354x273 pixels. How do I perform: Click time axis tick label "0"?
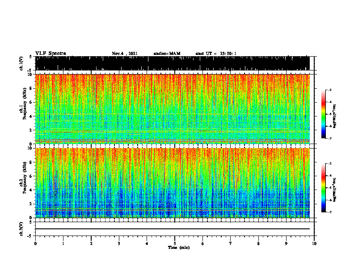click(x=35, y=244)
